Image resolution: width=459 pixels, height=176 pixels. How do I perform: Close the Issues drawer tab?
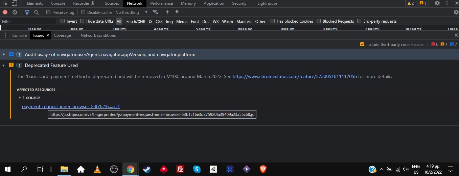click(48, 35)
